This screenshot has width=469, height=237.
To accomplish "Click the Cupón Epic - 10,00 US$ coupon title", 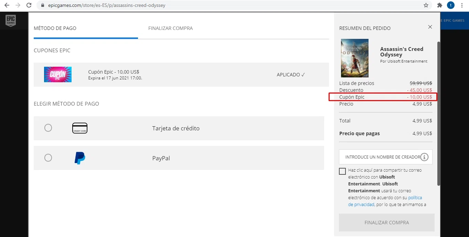I will tap(114, 72).
